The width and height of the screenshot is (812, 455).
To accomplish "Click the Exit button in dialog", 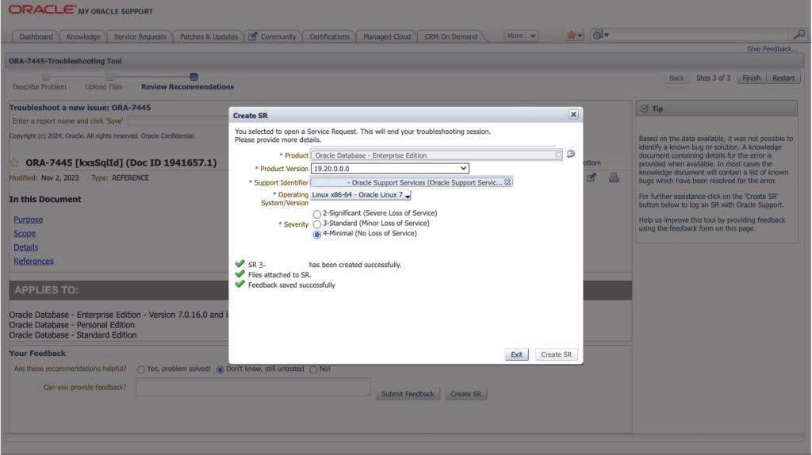I will tap(516, 354).
